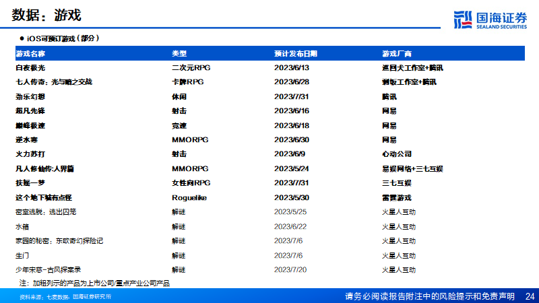
Task: Click the date 2023/6/28
Action: (x=292, y=82)
